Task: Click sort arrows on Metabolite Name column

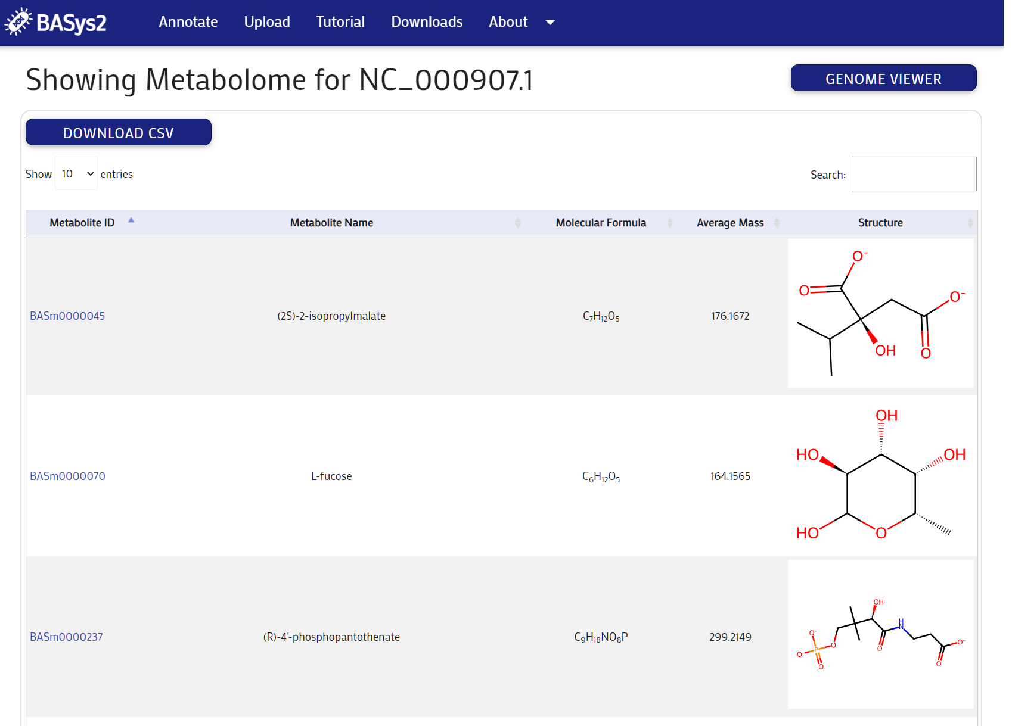Action: point(517,223)
